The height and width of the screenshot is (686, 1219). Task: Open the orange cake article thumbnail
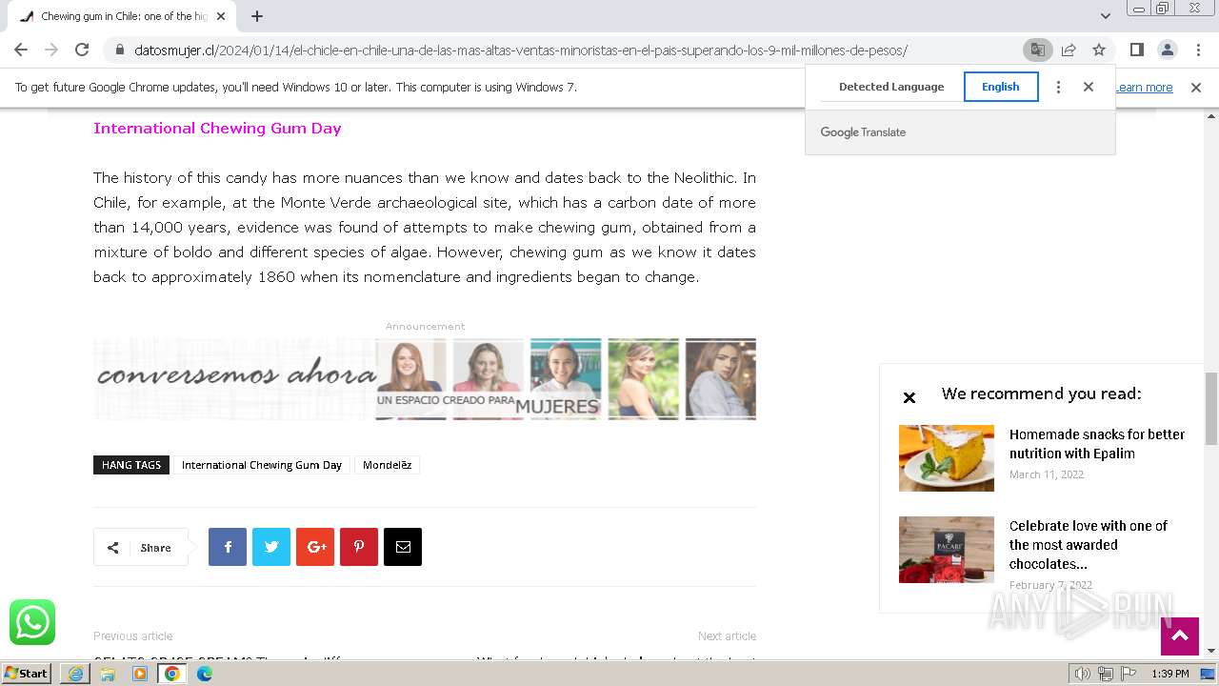947,458
